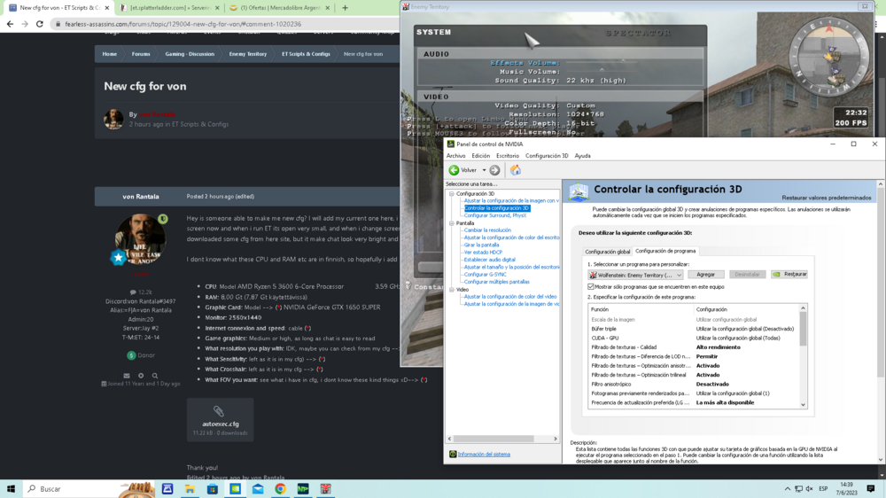This screenshot has height=498, width=886.
Task: Click the paperclip icon above autoexec.cfg
Action: (219, 411)
